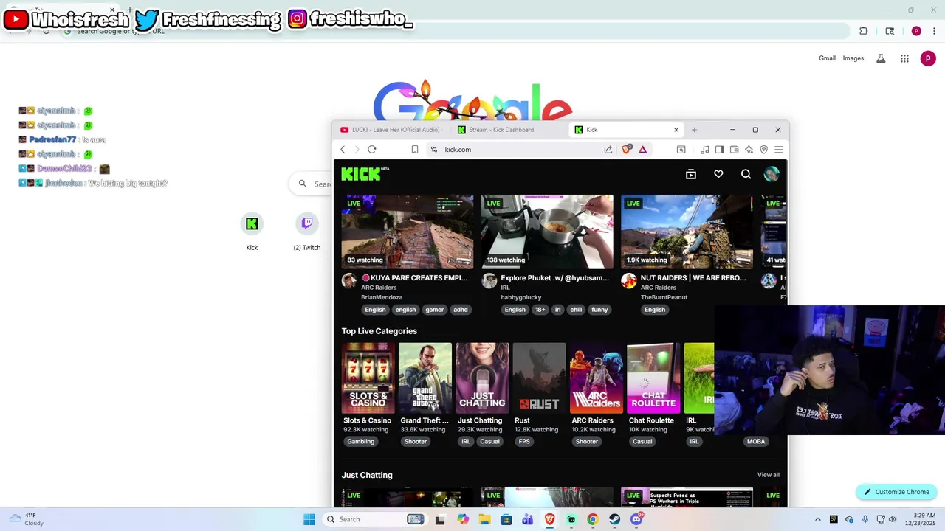Toggle Brave sidebar panel icon
The height and width of the screenshot is (531, 945).
pyautogui.click(x=719, y=150)
